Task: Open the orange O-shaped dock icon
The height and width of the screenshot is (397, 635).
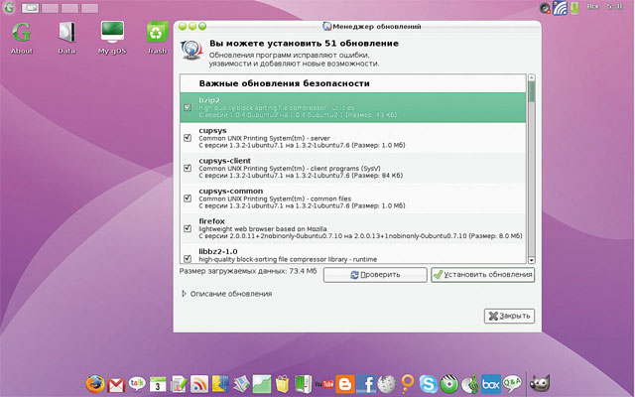Action: coord(408,383)
